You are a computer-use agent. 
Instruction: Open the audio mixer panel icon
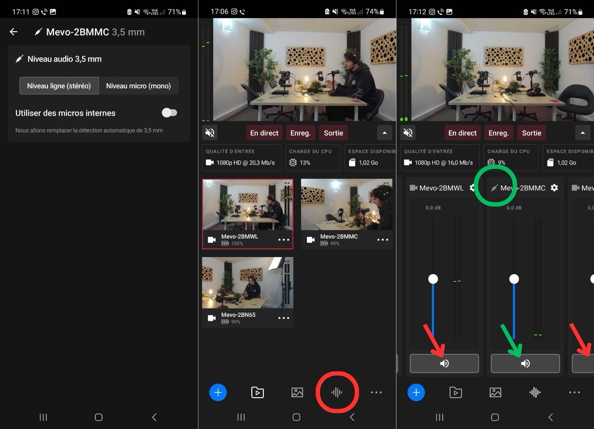coord(337,392)
